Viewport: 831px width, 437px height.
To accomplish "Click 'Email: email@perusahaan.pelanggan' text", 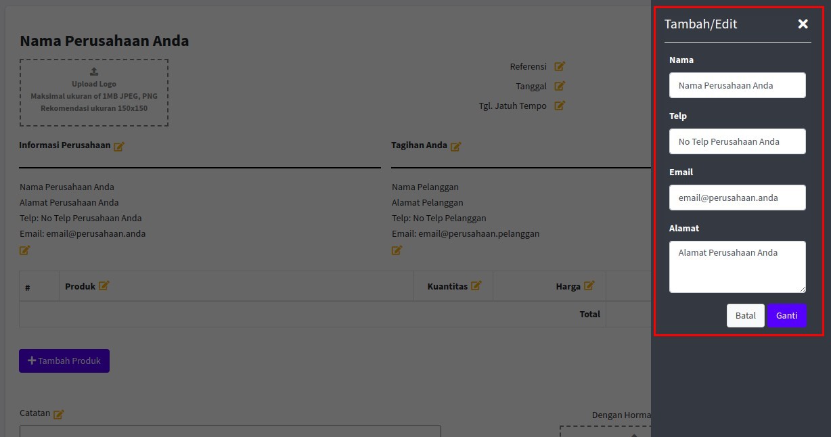I will coord(466,233).
